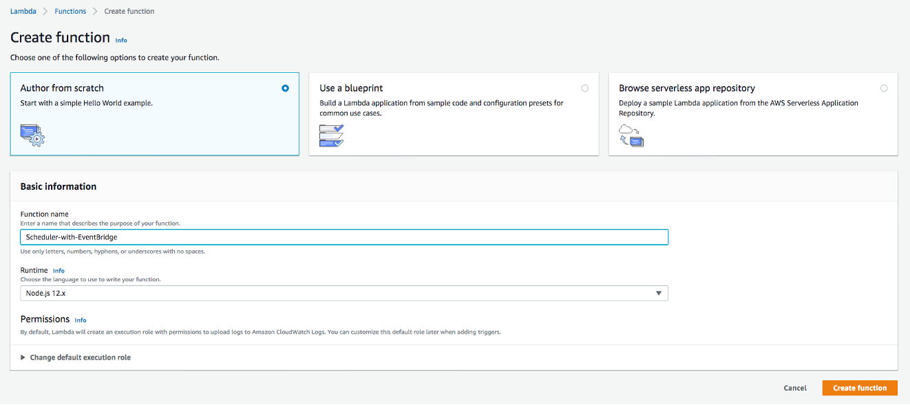
Task: Select the Author from scratch radio button
Action: click(285, 88)
